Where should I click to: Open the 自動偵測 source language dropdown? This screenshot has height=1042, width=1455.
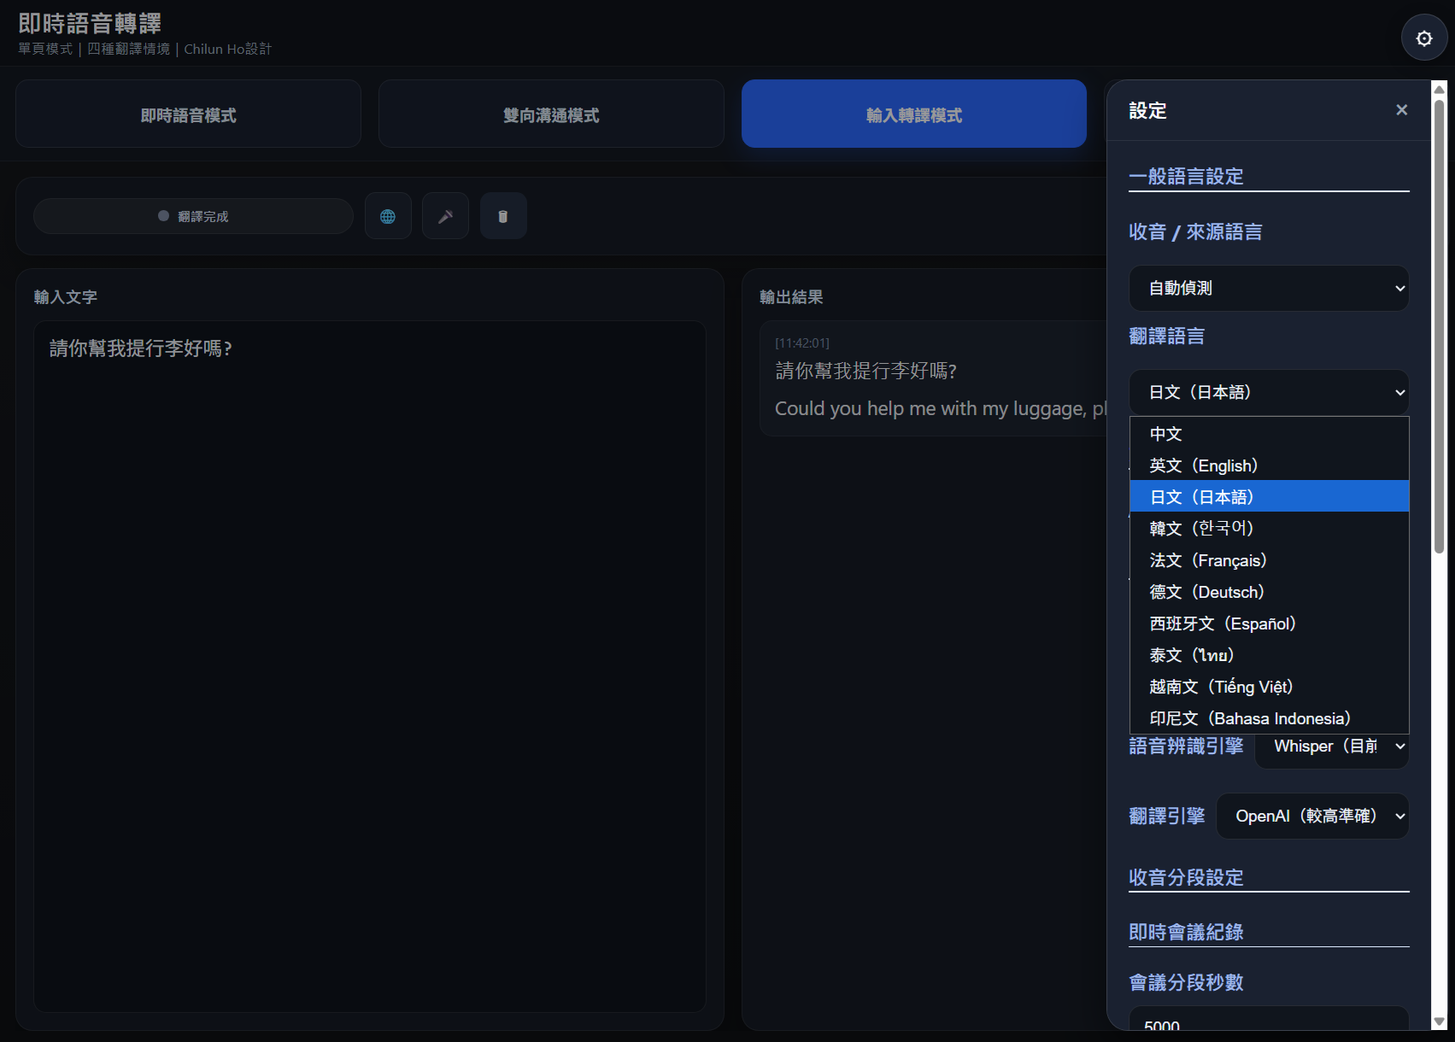pos(1269,288)
